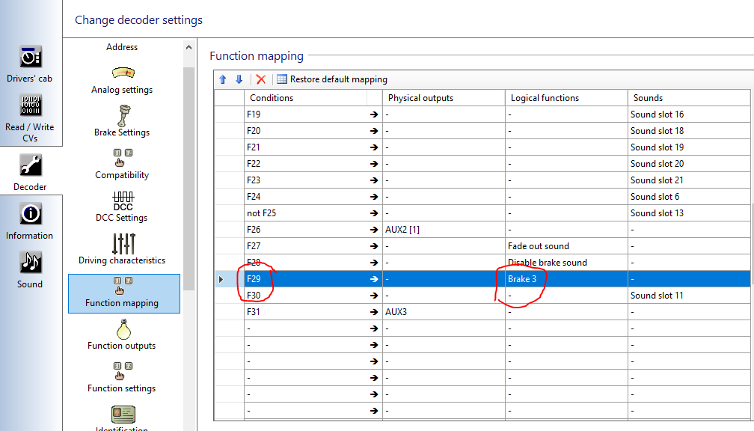This screenshot has height=431, width=754.
Task: Open Function outputs page
Action: click(x=122, y=334)
